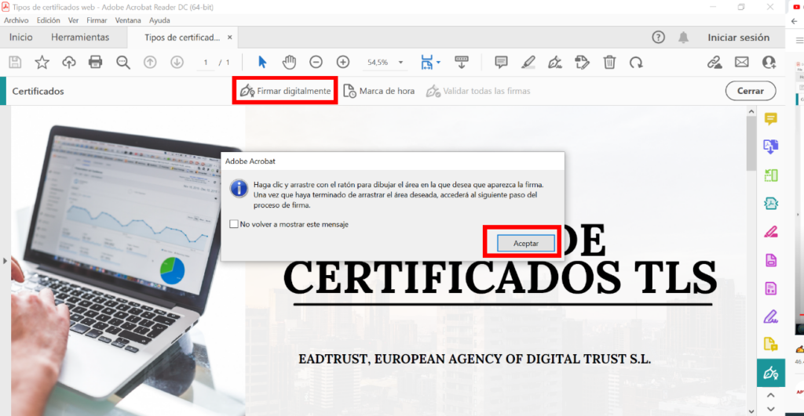Open the magnifier search tool

click(123, 63)
